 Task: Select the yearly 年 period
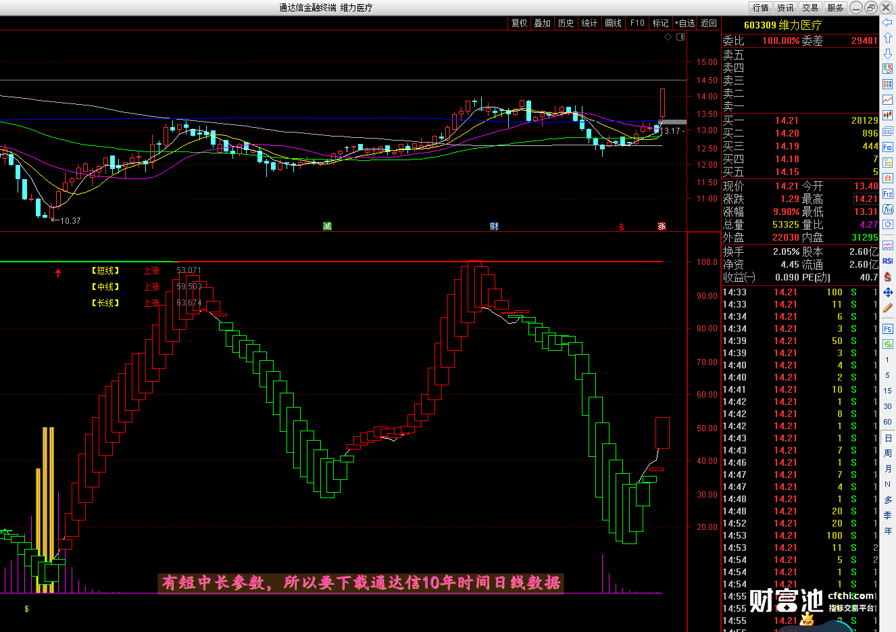click(x=887, y=531)
